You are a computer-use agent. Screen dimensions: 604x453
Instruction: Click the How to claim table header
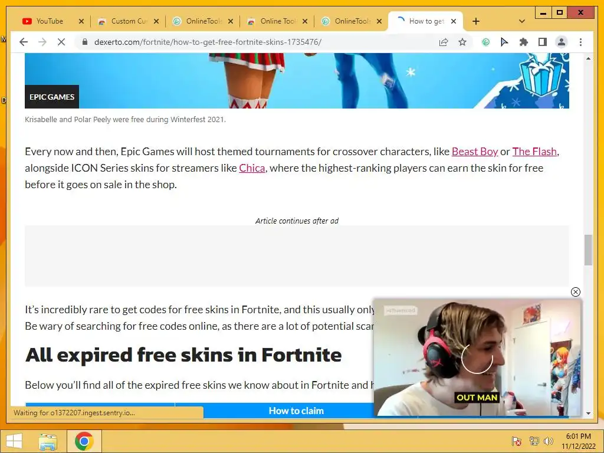(x=296, y=411)
